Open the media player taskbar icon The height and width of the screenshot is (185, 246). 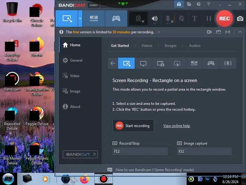[46, 179]
